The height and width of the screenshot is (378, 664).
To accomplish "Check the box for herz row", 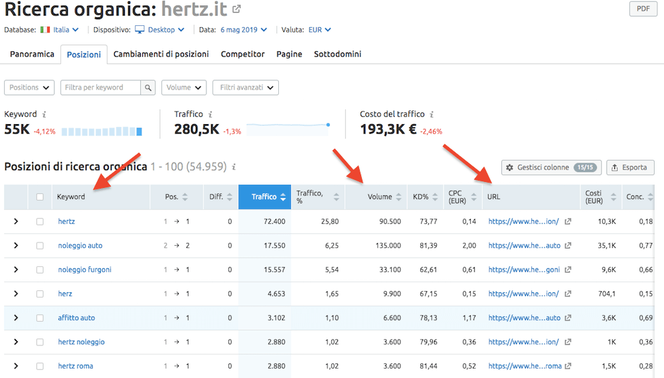I will [x=40, y=294].
